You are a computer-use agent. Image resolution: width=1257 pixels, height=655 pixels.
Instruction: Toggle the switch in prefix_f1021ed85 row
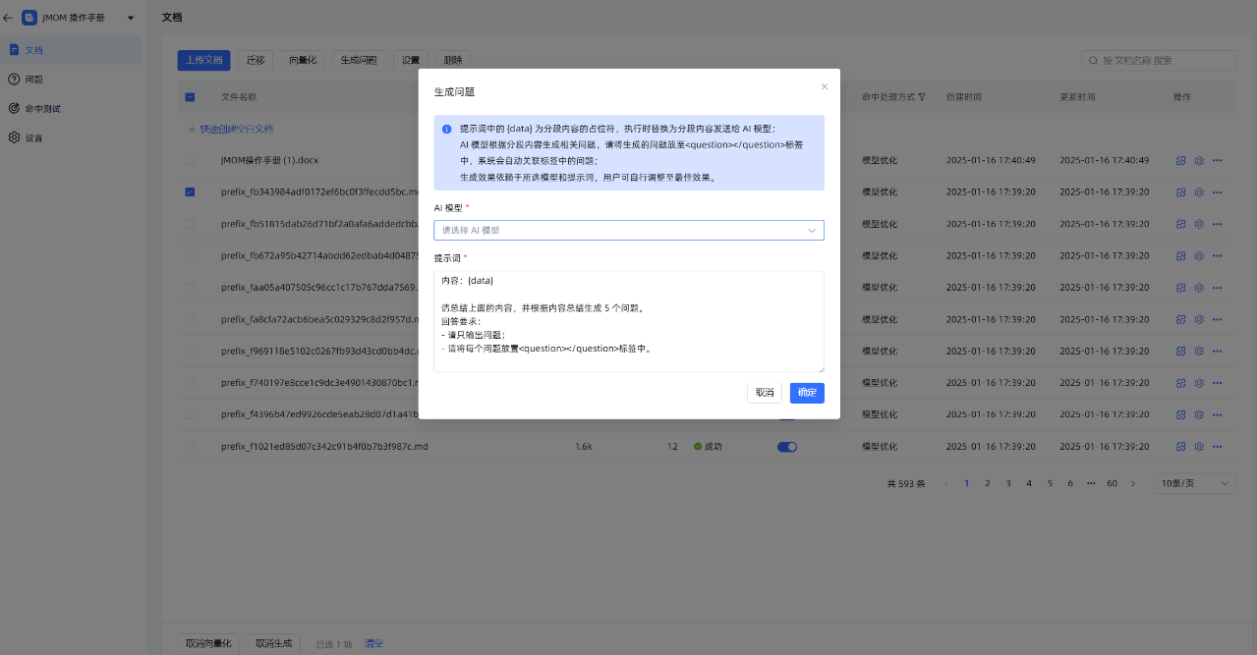(x=787, y=447)
